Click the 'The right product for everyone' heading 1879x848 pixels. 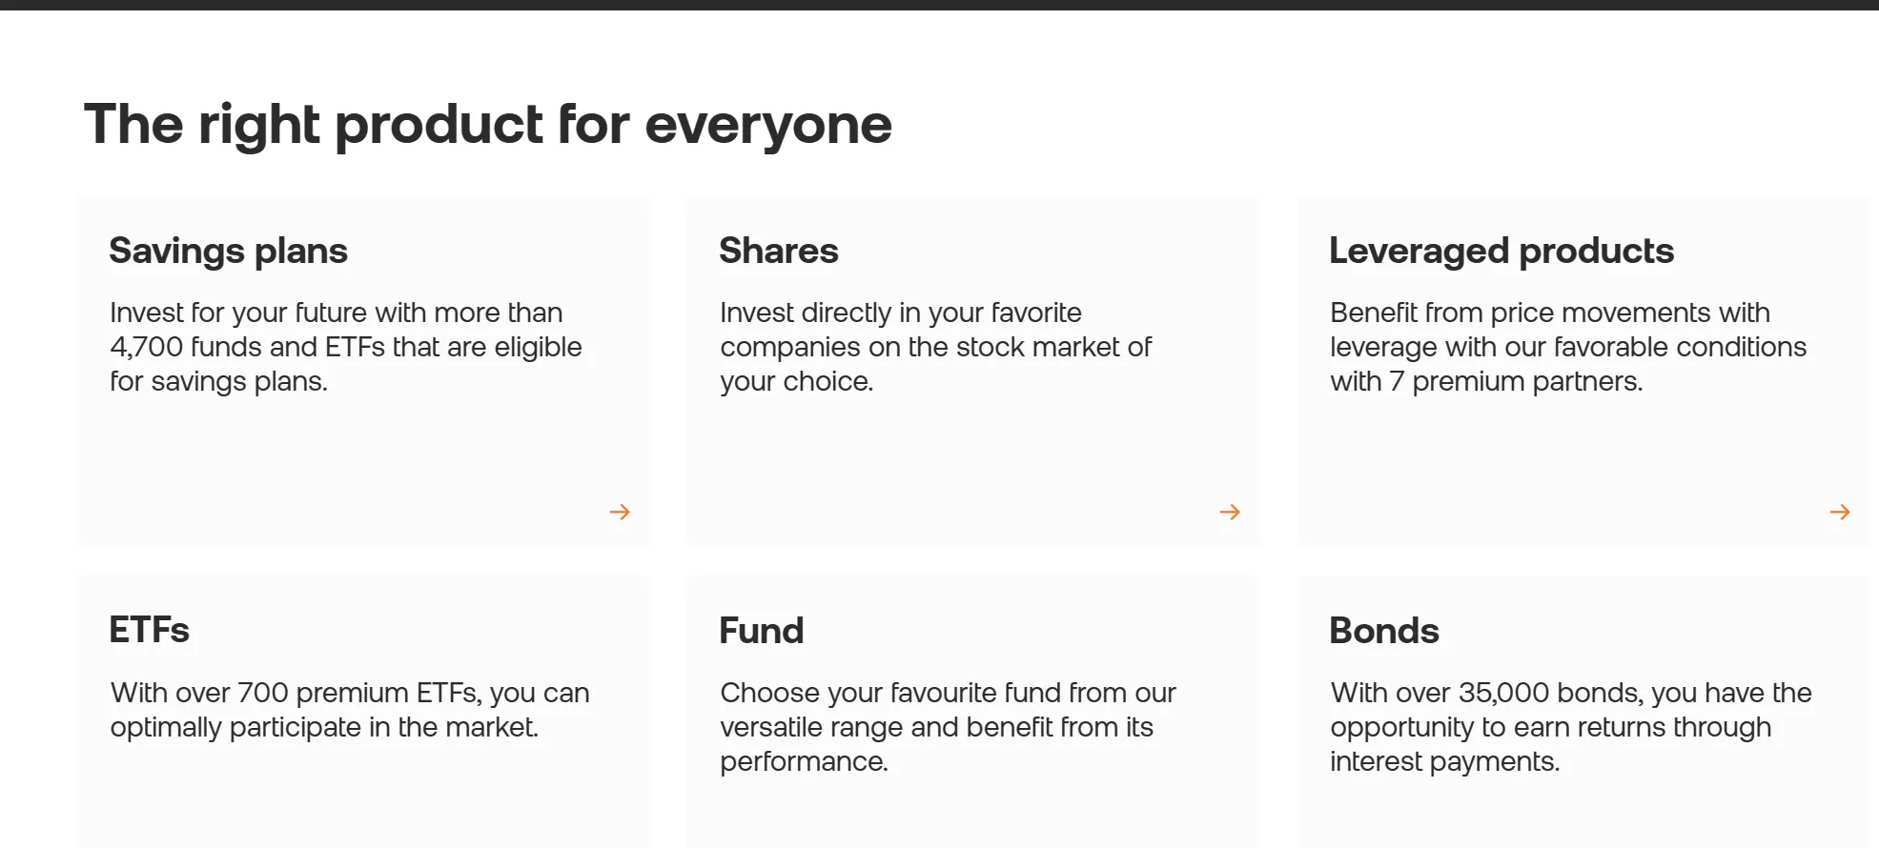[488, 125]
